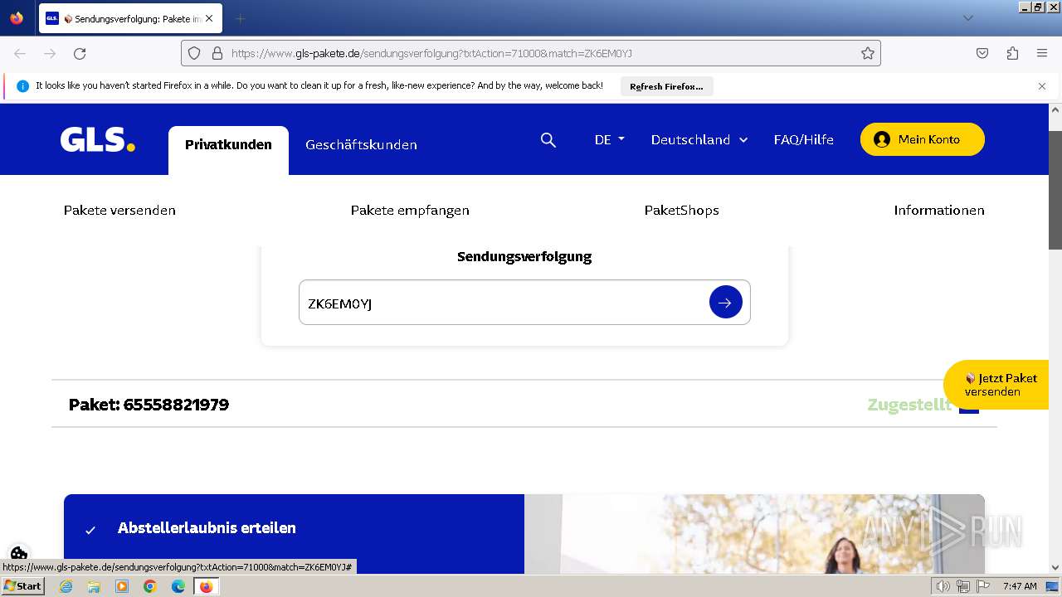
Task: Open tracking protection shield icon
Action: 194,53
